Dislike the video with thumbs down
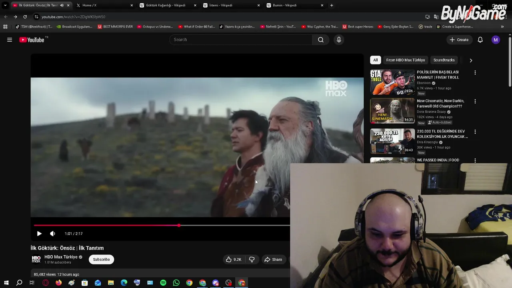The width and height of the screenshot is (512, 288). pyautogui.click(x=252, y=259)
